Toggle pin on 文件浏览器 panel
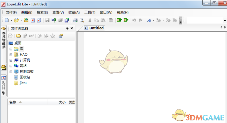Viewport: 227px width, 123px height. coord(67,28)
